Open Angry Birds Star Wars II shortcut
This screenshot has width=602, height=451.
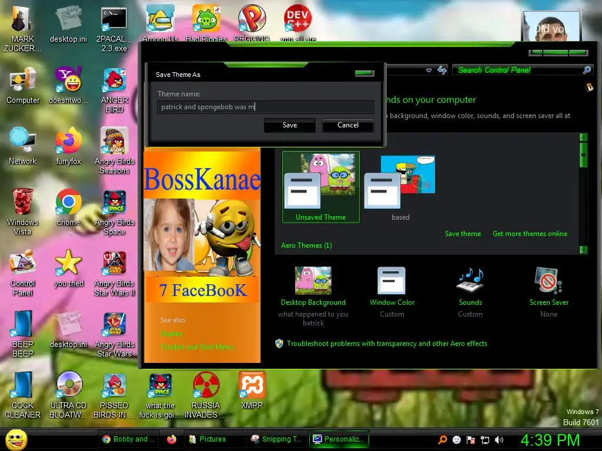point(114,272)
